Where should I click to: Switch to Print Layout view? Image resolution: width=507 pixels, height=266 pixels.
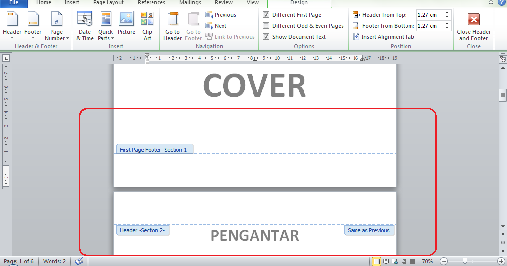[377, 261]
